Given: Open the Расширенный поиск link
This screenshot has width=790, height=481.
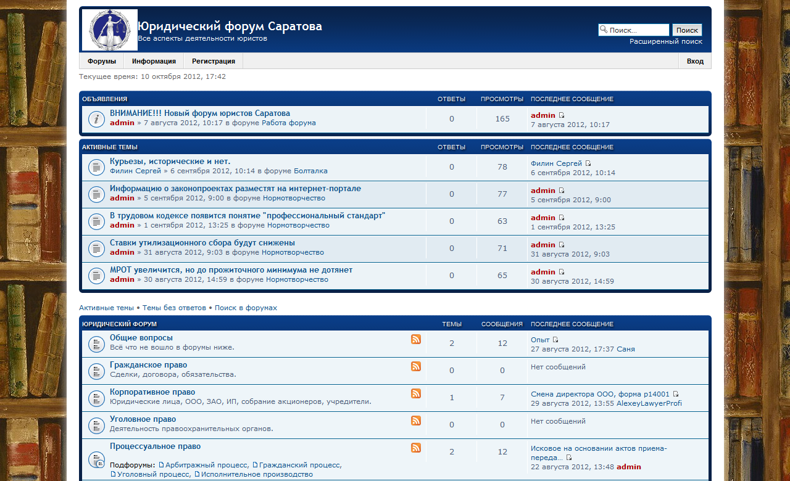Looking at the screenshot, I should click(x=665, y=41).
